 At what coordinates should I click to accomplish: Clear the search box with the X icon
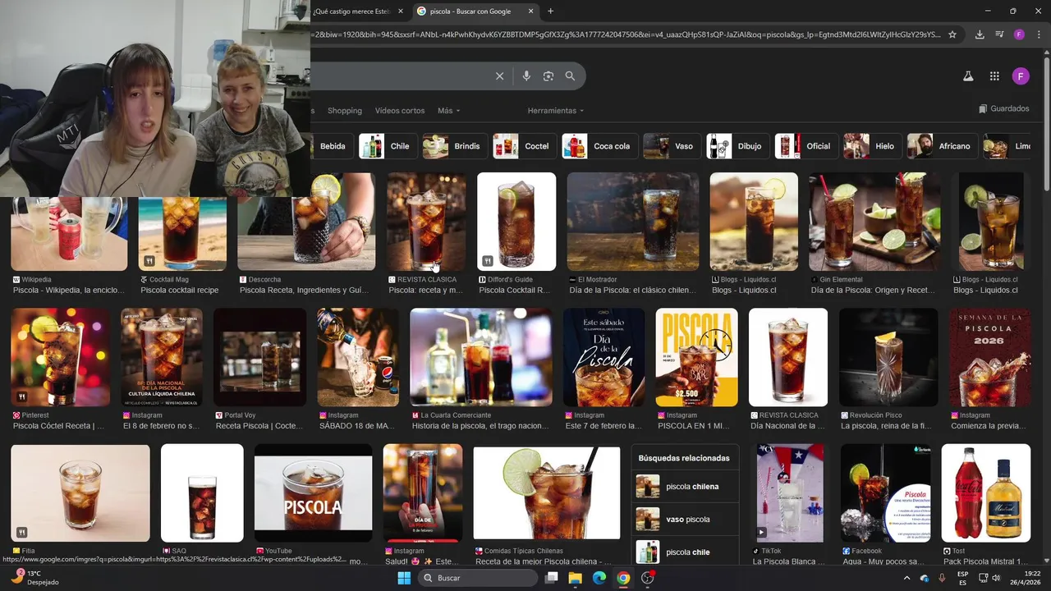coord(499,76)
